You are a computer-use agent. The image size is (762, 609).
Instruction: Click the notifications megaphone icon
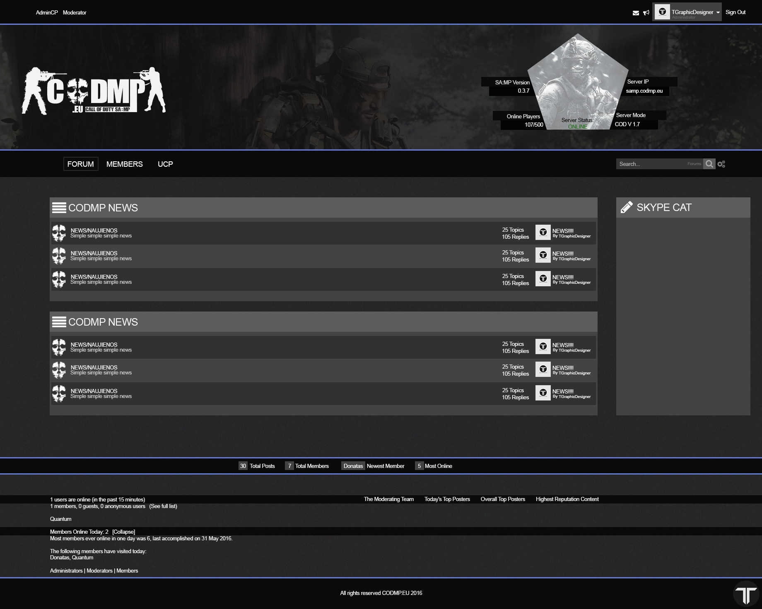click(646, 13)
